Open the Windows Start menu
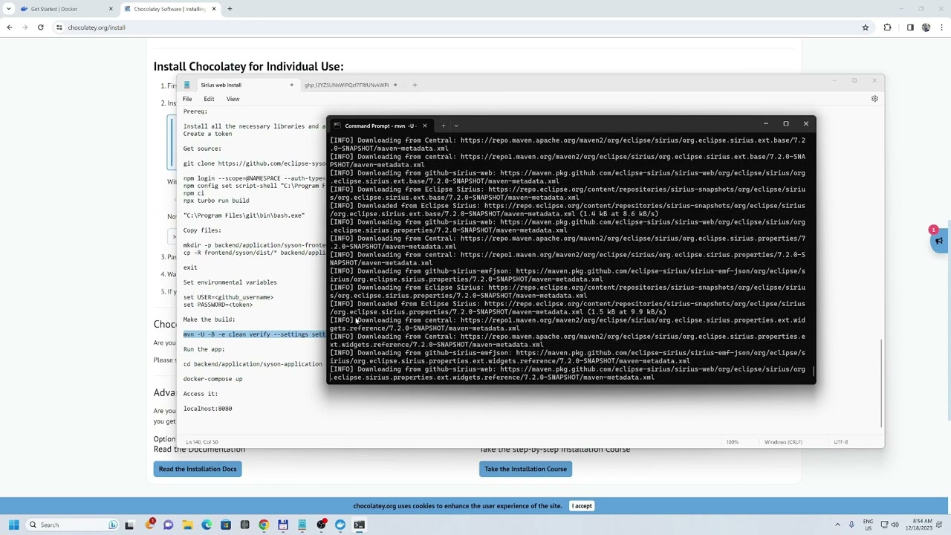The height and width of the screenshot is (535, 951). click(x=13, y=525)
